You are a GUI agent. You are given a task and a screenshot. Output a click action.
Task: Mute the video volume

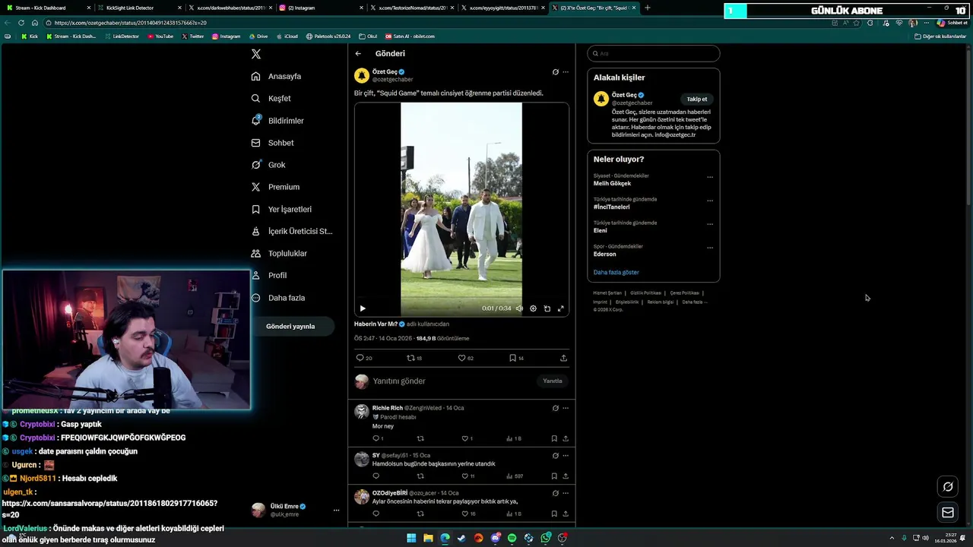(x=519, y=308)
